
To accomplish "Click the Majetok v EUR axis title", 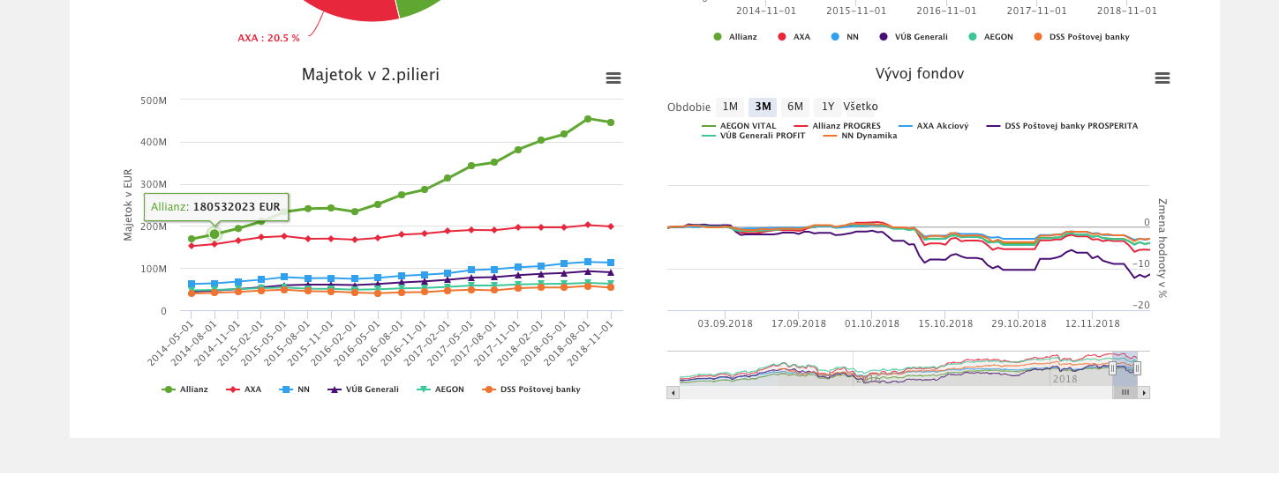I will (128, 204).
